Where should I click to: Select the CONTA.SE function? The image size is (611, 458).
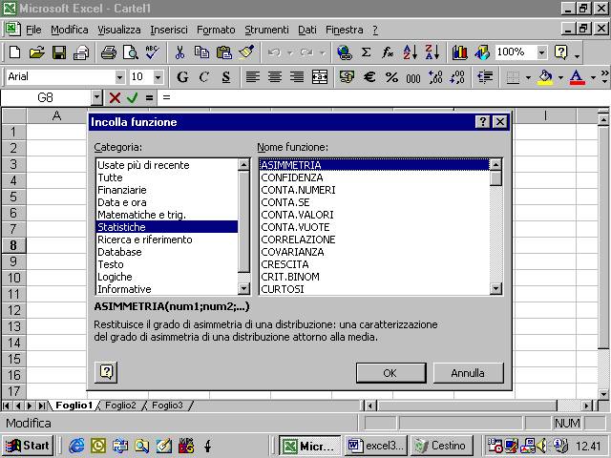pos(374,202)
